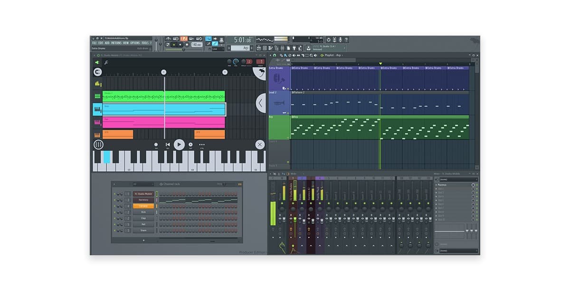The height and width of the screenshot is (298, 570).
Task: Select the Kick channel button
Action: pos(143,212)
